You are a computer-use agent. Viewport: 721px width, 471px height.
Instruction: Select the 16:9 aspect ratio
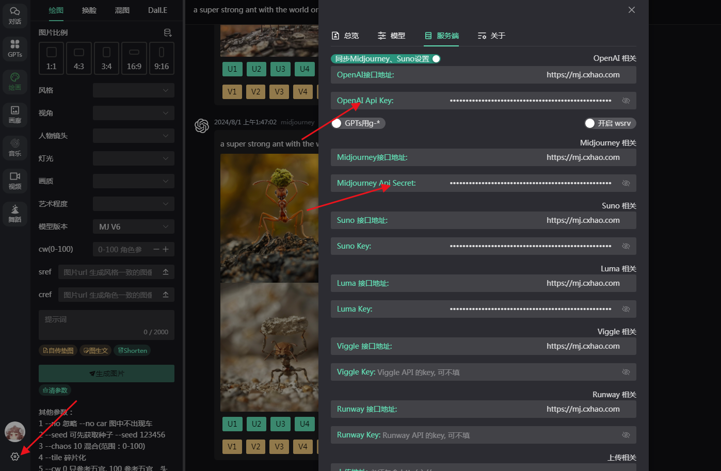(134, 58)
